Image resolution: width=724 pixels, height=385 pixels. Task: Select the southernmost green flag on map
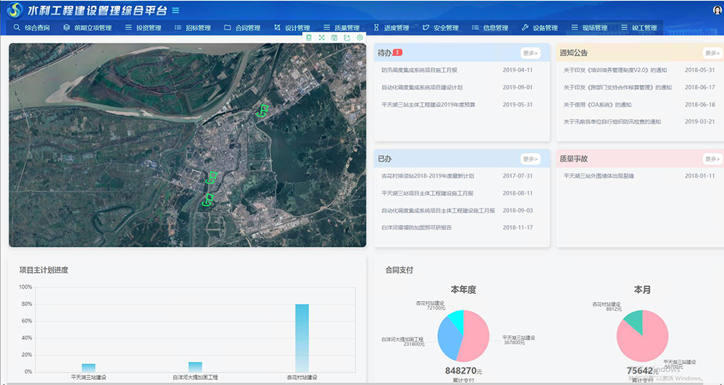click(209, 199)
